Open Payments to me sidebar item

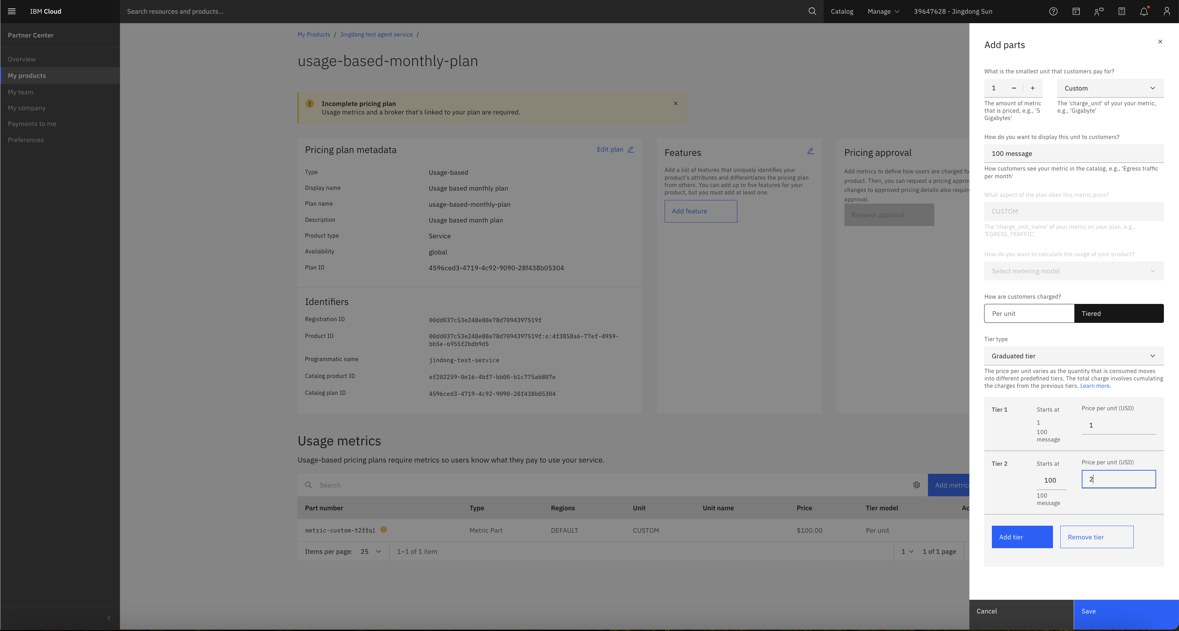tap(32, 124)
